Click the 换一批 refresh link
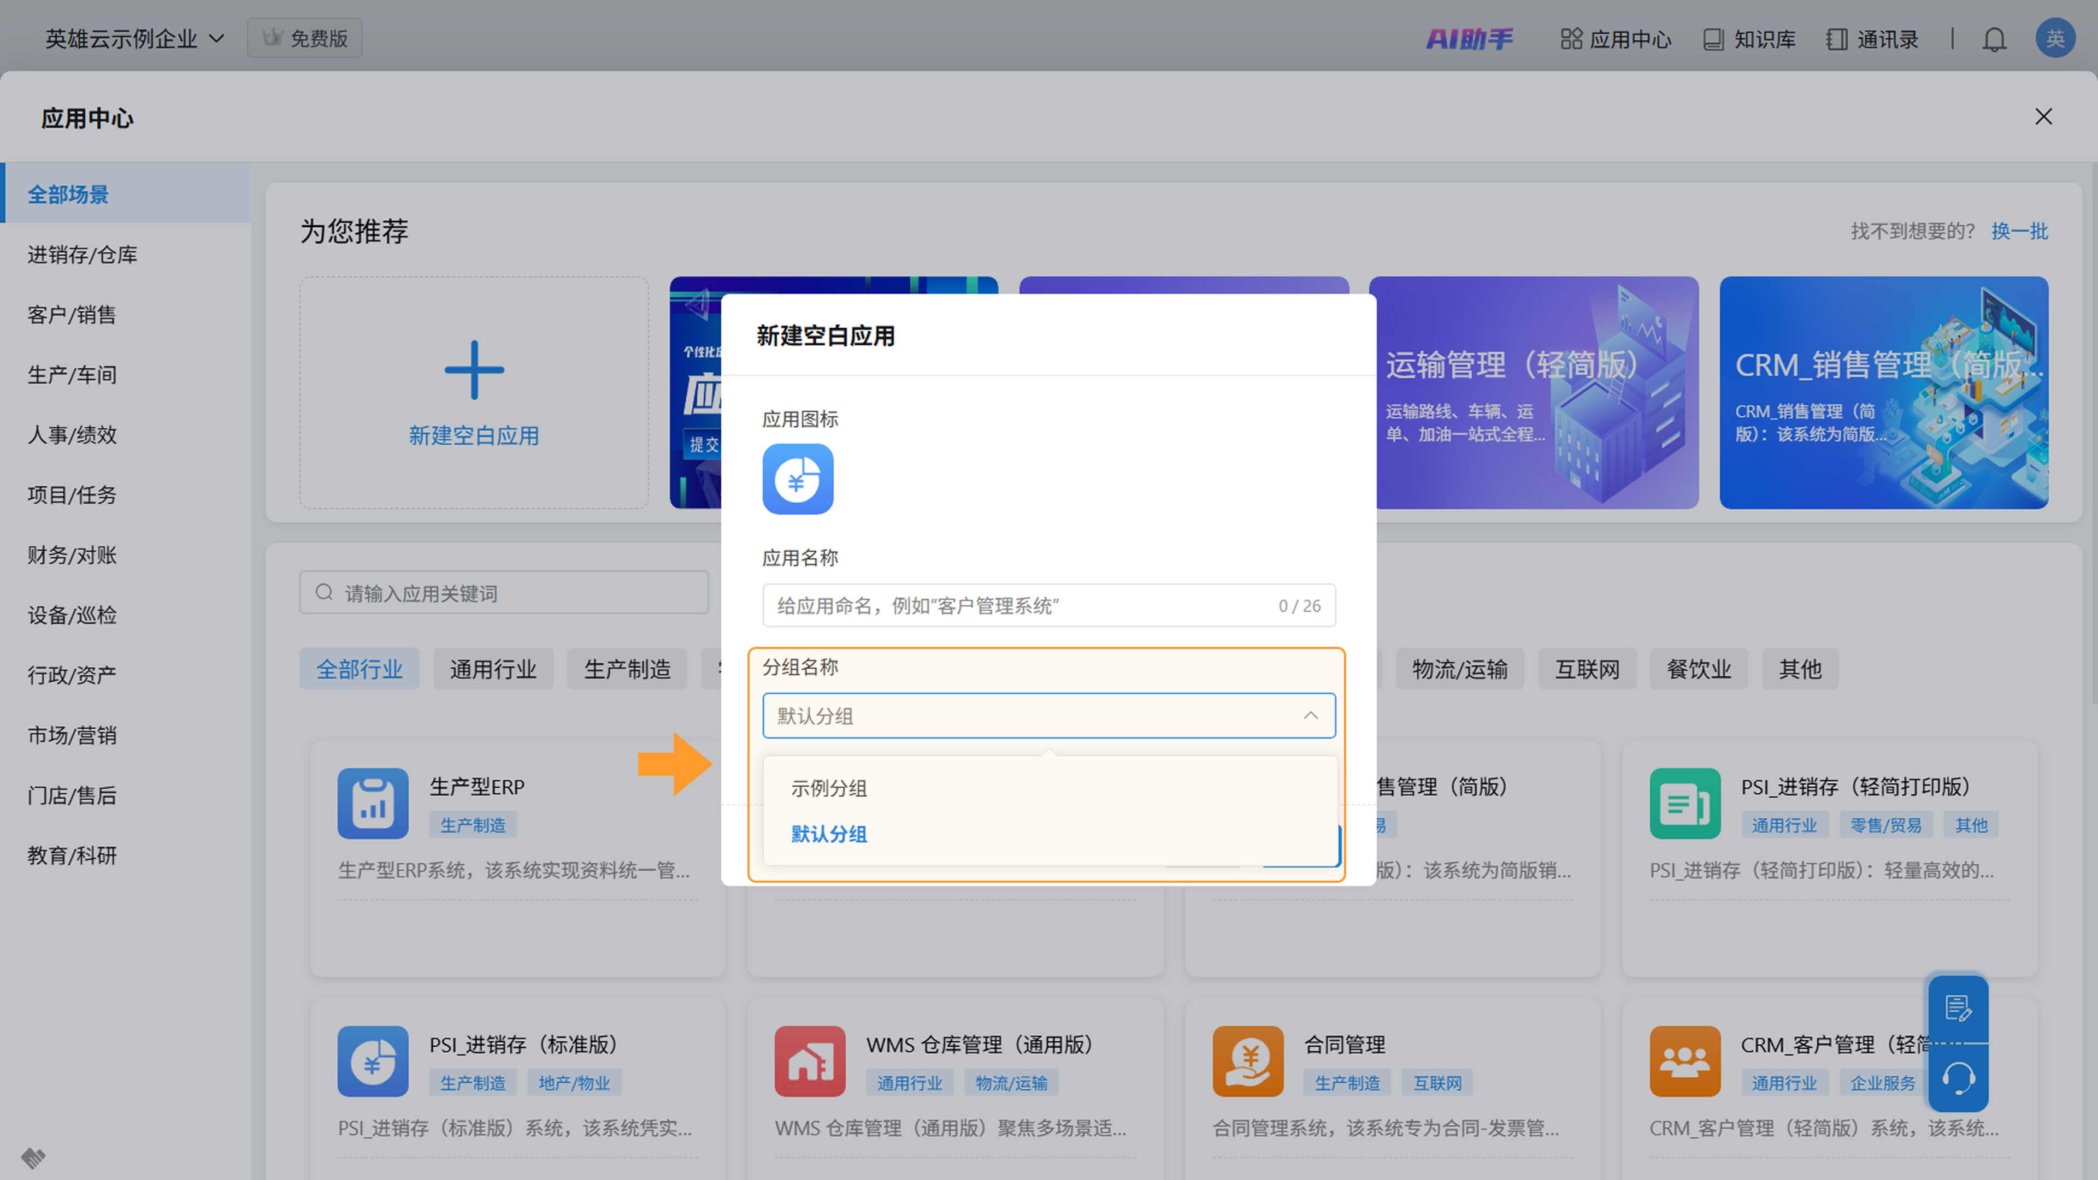Screen dimensions: 2098x1180 click(x=2019, y=231)
